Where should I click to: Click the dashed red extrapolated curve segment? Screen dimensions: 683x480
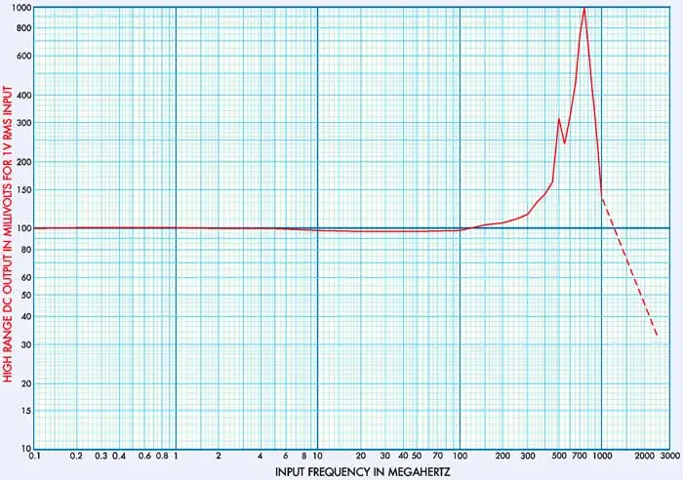pyautogui.click(x=629, y=266)
